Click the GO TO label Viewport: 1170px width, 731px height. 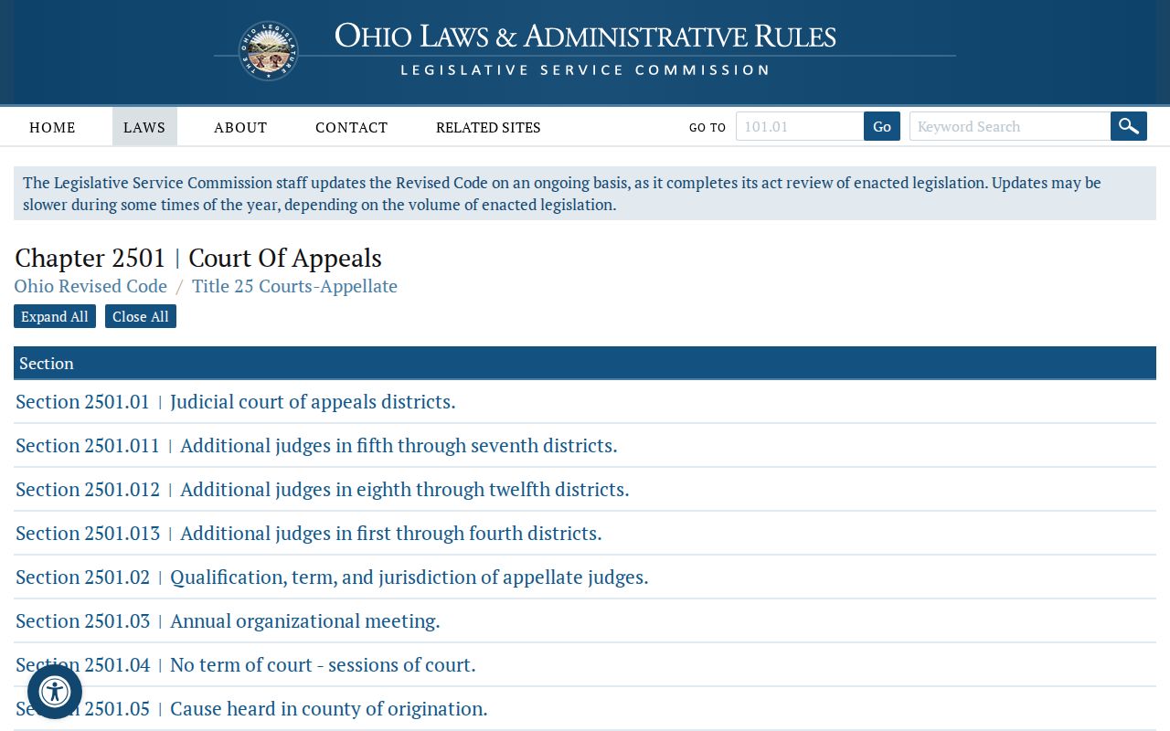(707, 128)
